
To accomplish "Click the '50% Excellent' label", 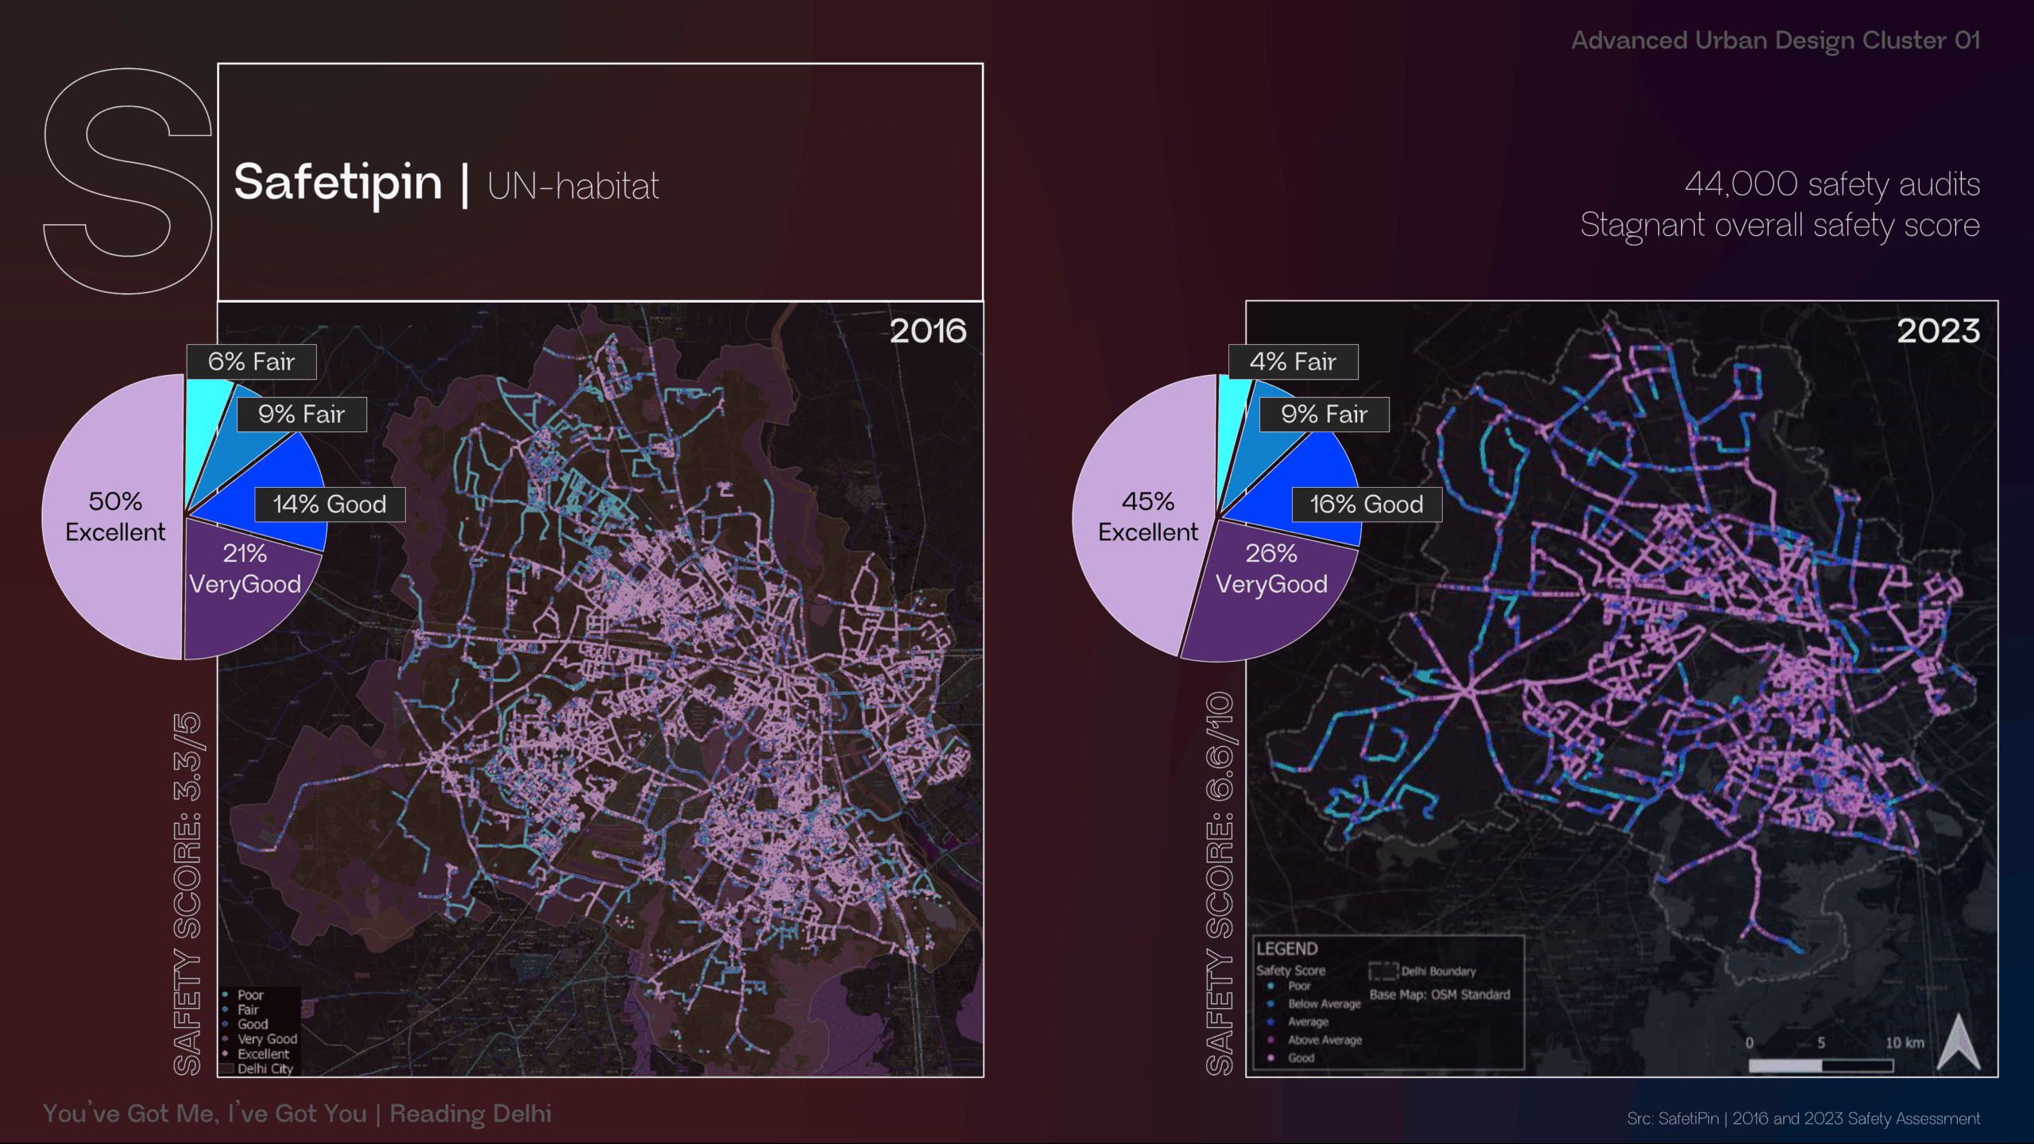I will coord(115,516).
